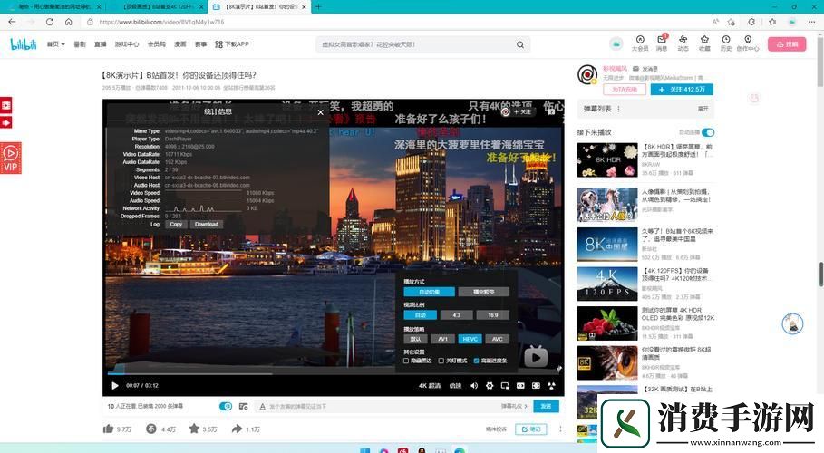
Task: Uncheck the 高能进度条 checkbox
Action: [476, 361]
